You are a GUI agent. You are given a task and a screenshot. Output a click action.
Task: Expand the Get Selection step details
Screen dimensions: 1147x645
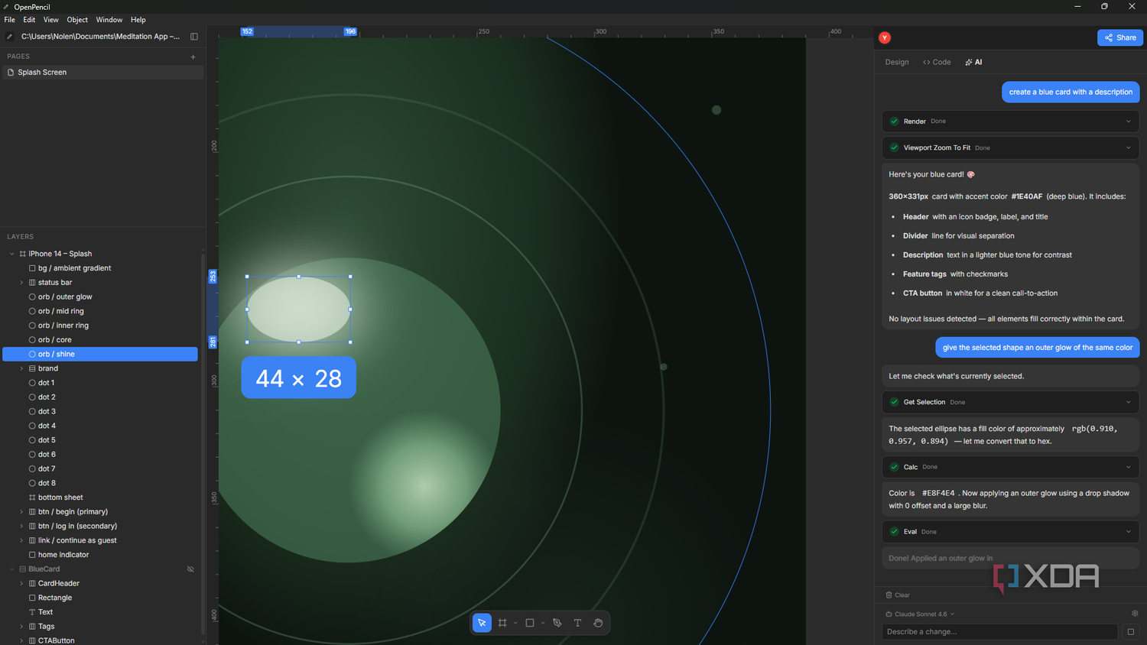1128,402
